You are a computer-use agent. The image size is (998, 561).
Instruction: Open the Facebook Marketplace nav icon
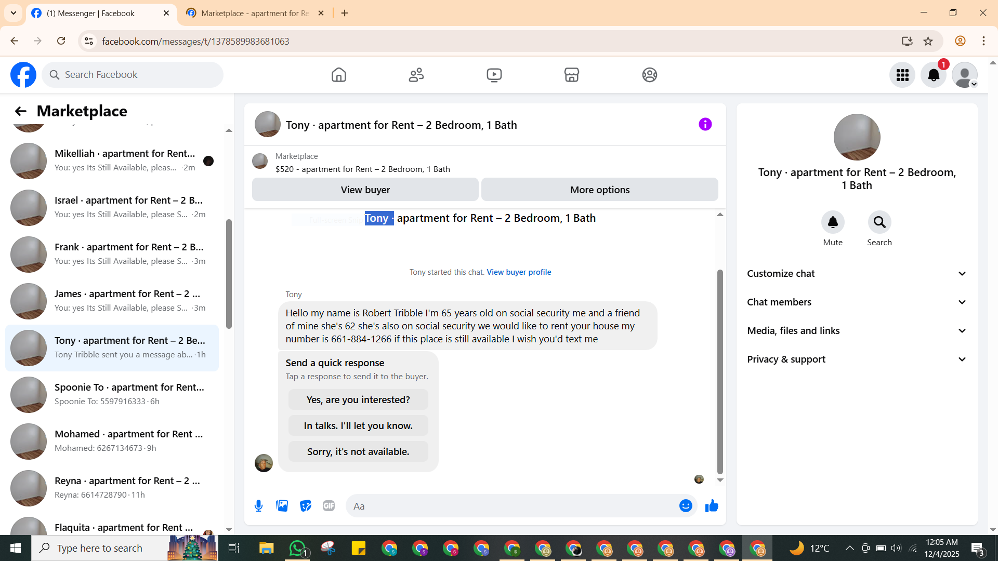tap(571, 75)
